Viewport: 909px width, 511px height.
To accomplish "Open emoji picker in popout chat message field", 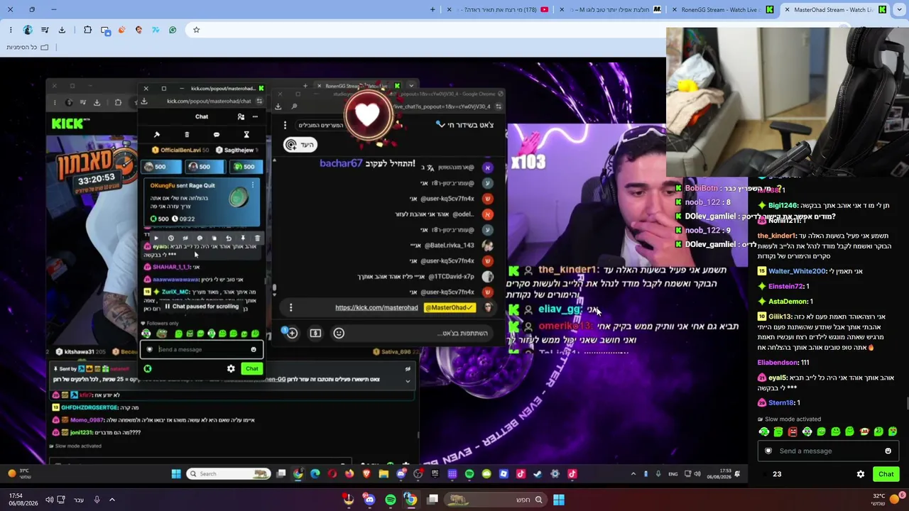I will (254, 349).
